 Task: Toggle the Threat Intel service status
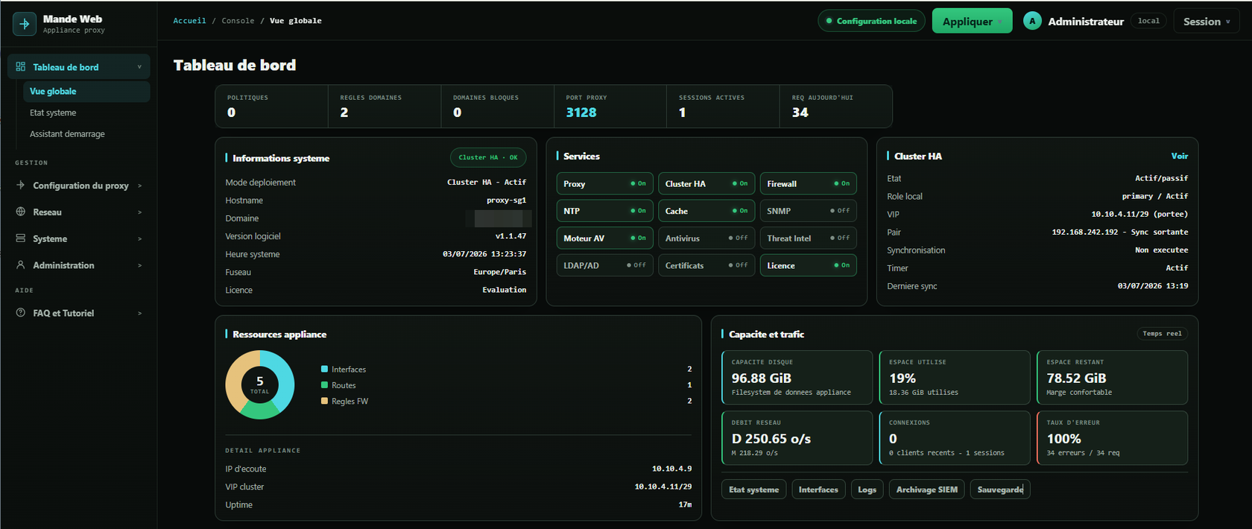[x=840, y=238]
